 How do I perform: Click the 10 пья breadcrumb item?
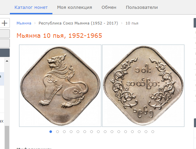tap(132, 23)
